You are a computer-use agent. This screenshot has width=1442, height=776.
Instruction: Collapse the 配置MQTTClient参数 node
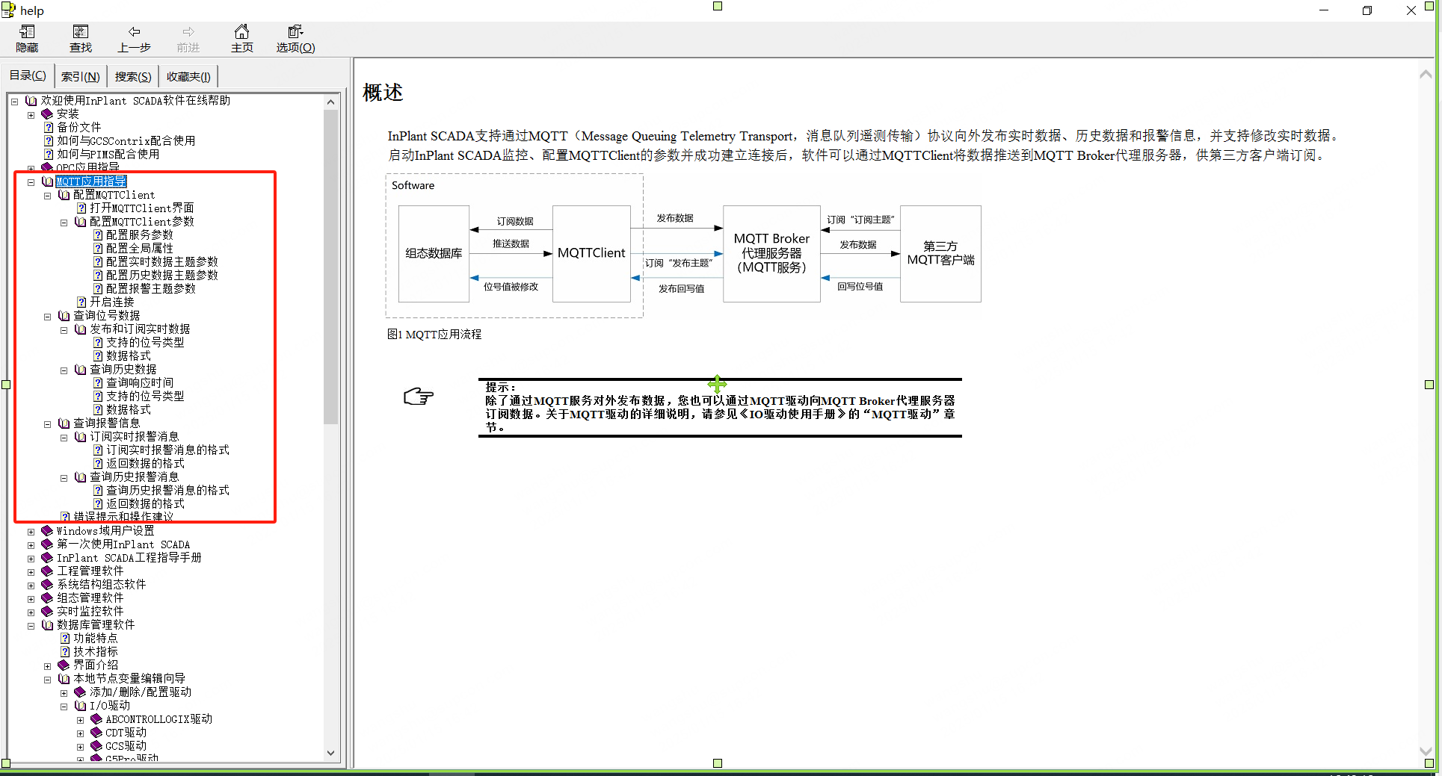64,223
